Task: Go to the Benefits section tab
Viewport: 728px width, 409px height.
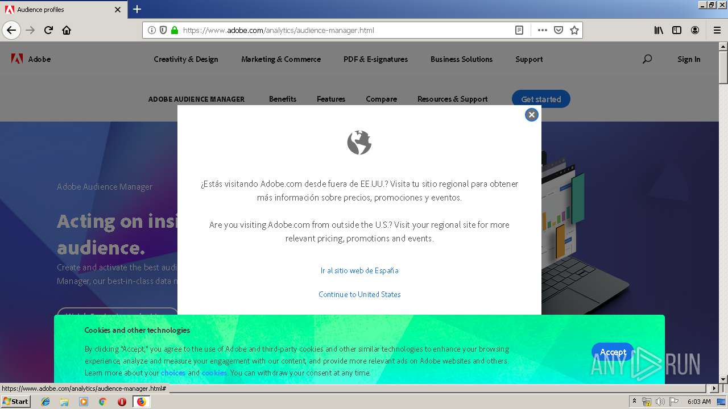Action: [283, 99]
